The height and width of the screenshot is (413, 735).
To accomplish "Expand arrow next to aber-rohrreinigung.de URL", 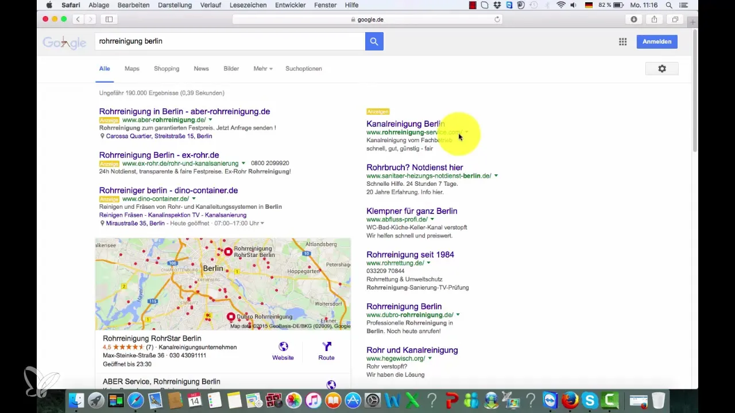I will (210, 120).
